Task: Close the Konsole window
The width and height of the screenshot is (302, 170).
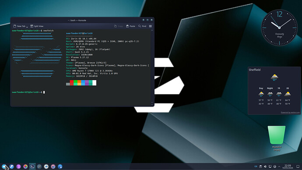Action: coord(152,20)
